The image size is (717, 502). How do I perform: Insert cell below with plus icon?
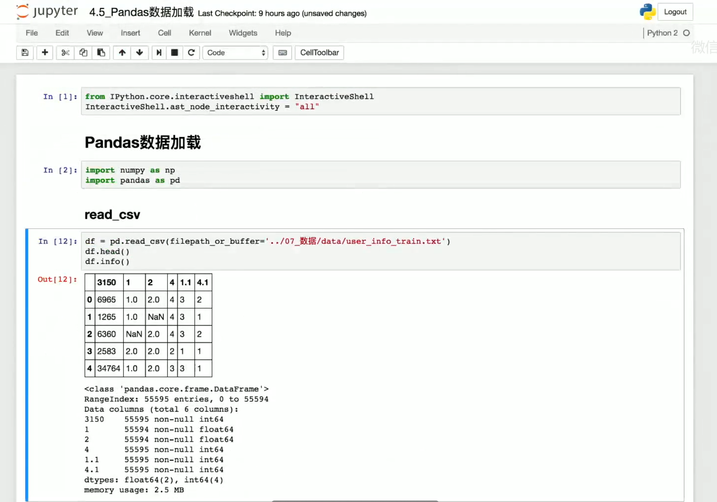tap(45, 53)
